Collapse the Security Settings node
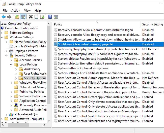The image size is (164, 133). 7,55
